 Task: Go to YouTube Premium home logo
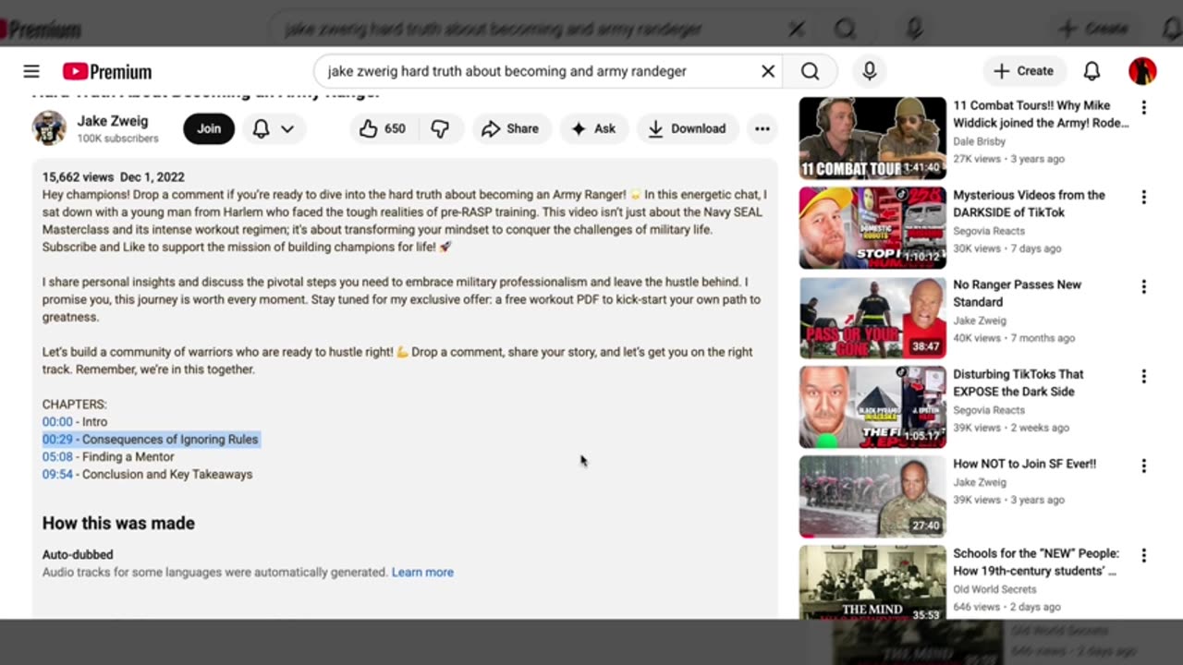(107, 71)
